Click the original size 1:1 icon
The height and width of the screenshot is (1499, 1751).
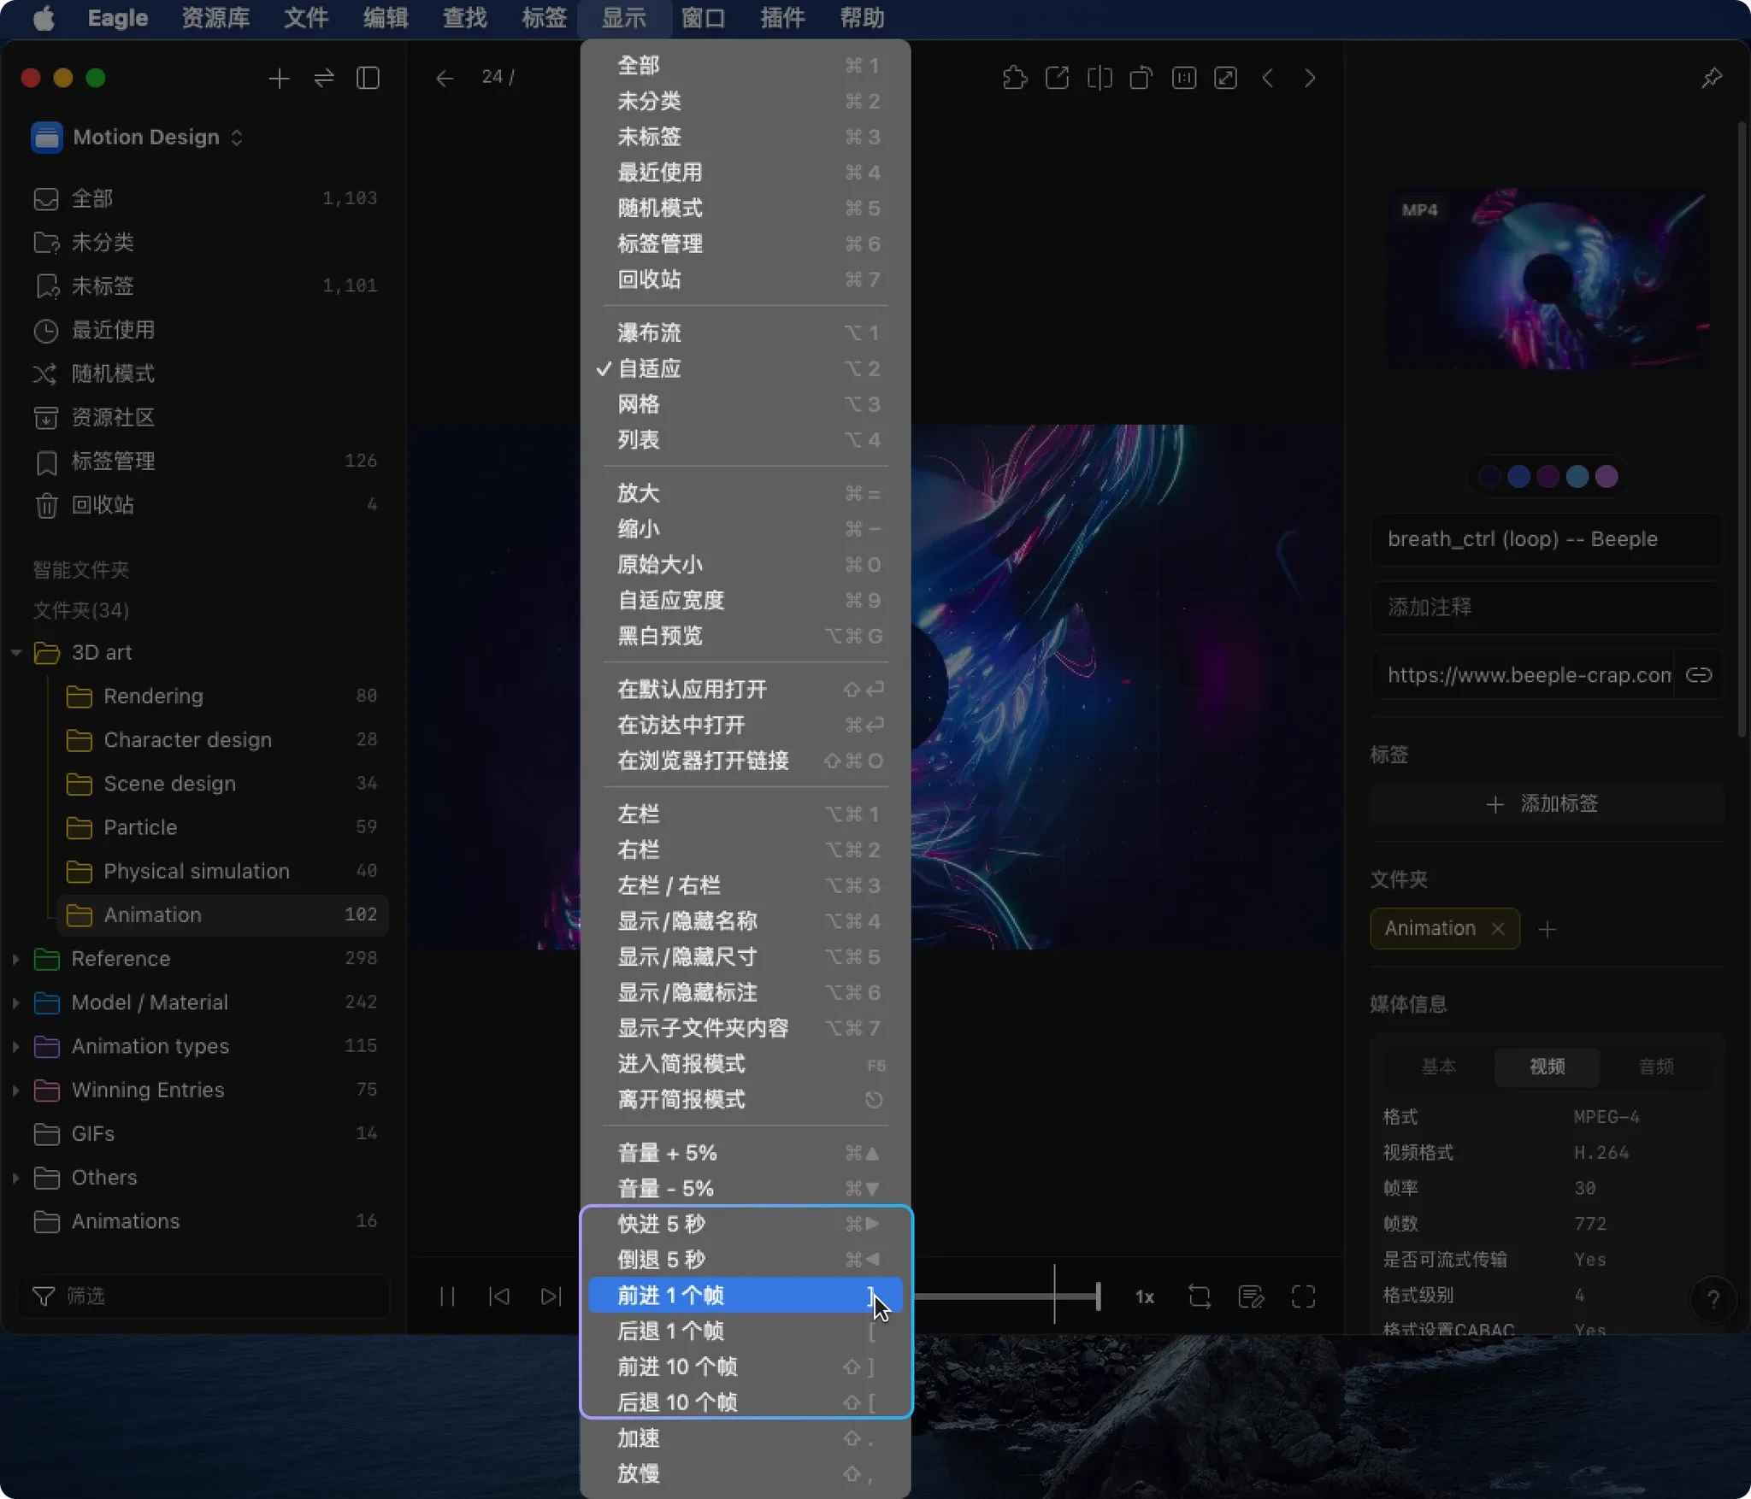pos(1184,79)
